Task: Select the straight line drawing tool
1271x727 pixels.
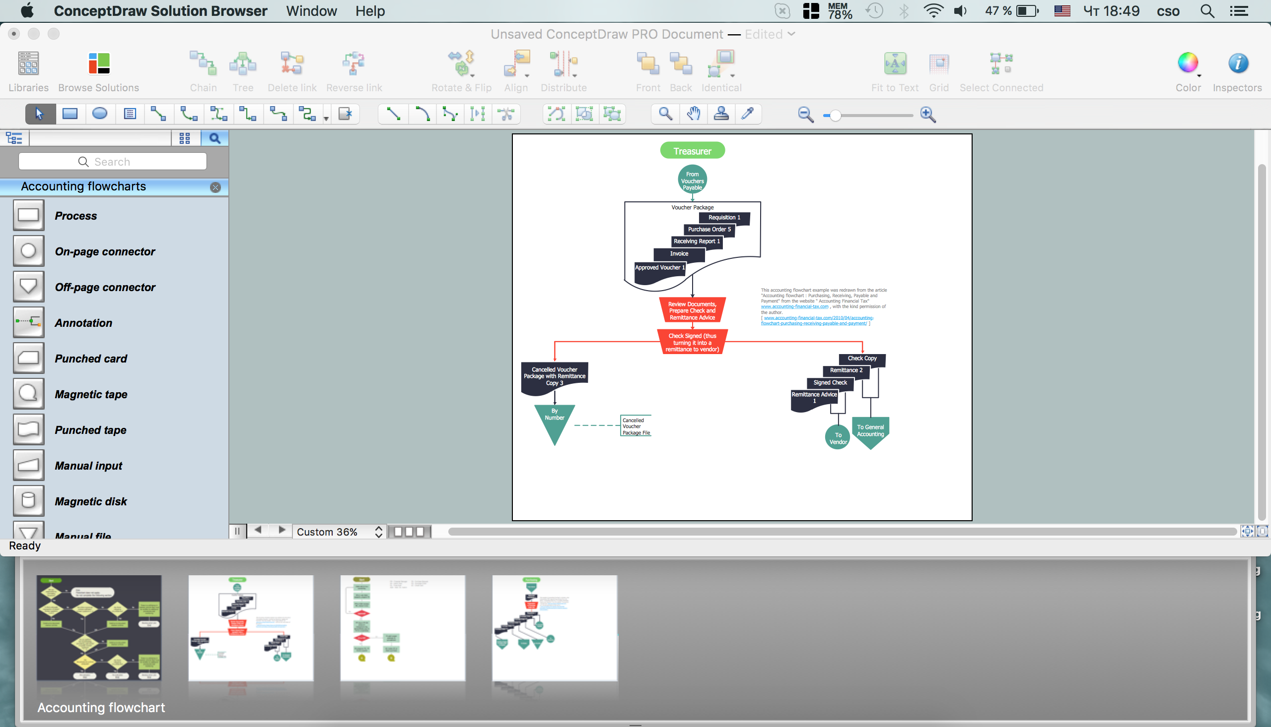Action: (393, 114)
